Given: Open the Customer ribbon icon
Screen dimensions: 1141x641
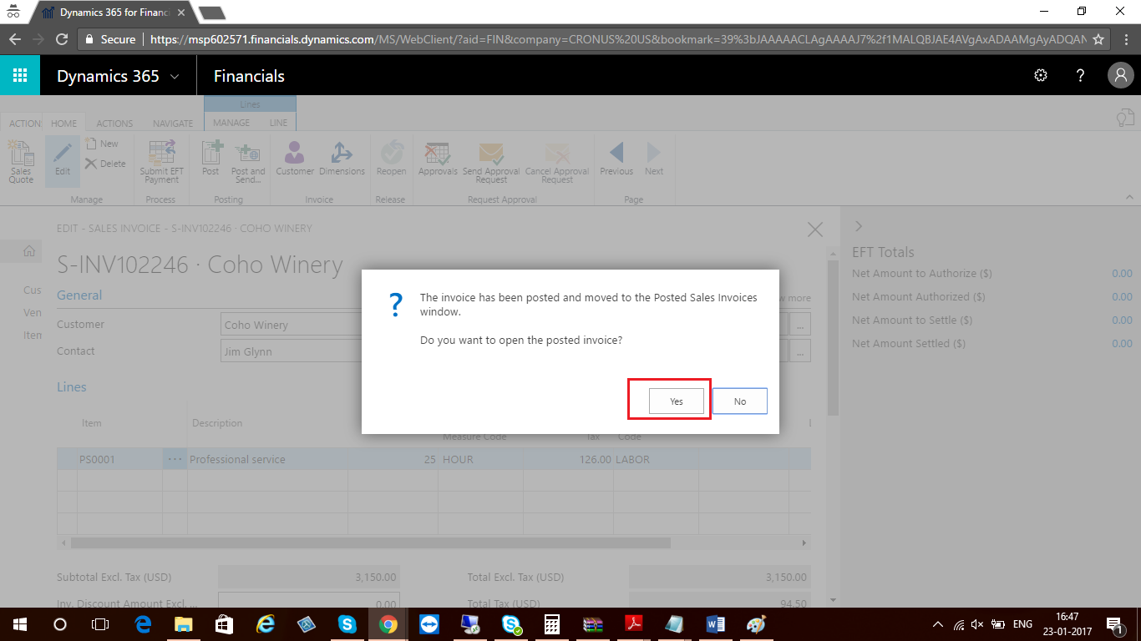Looking at the screenshot, I should [x=295, y=158].
